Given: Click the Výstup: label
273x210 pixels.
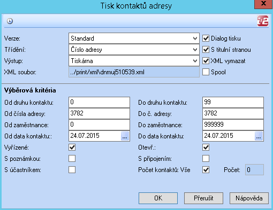Looking at the screenshot, I should click(13, 61).
